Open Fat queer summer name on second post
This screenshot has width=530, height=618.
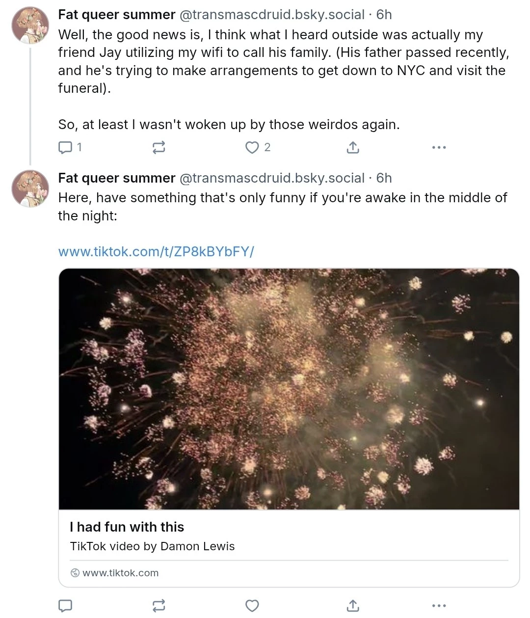pos(117,178)
